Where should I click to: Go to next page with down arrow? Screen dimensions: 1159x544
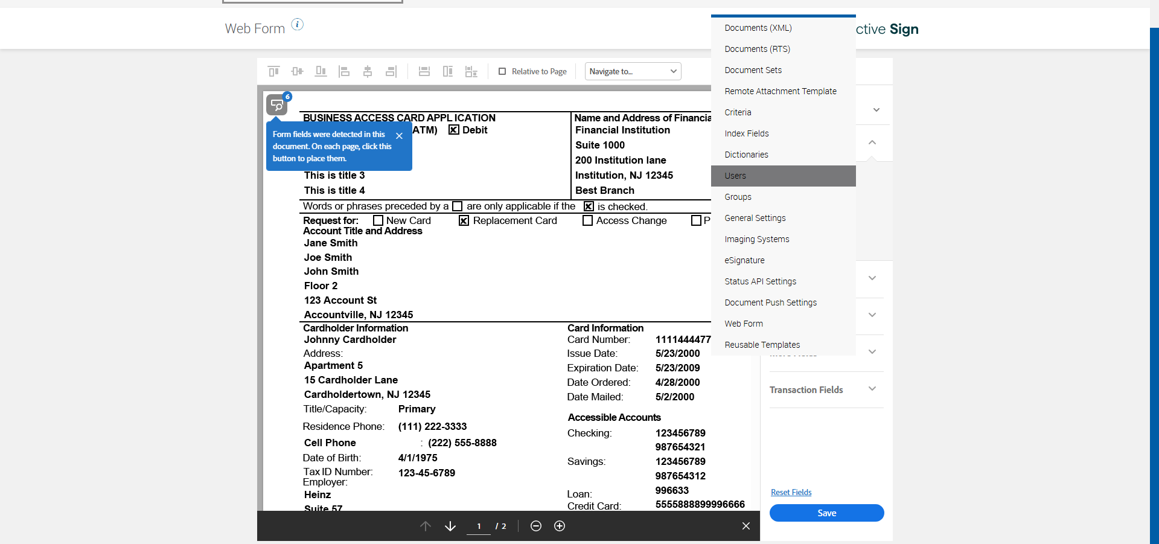coord(450,526)
